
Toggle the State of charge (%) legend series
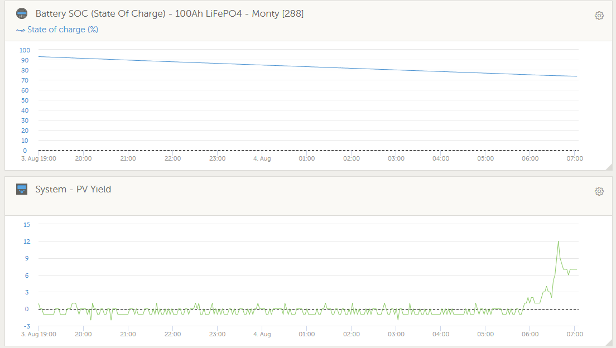[x=62, y=30]
